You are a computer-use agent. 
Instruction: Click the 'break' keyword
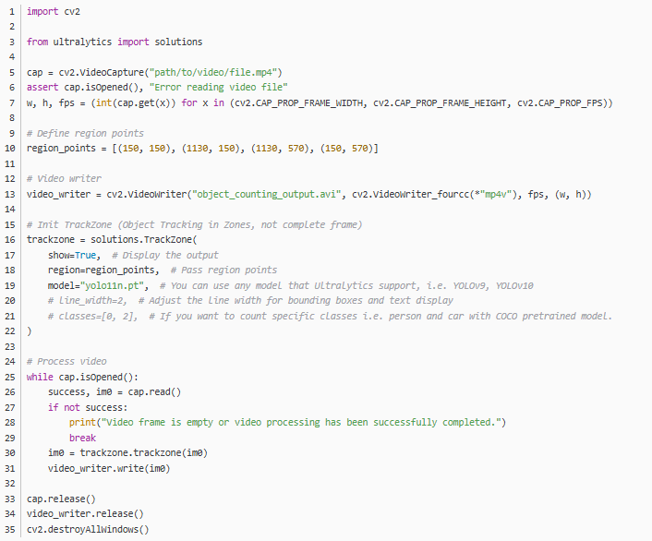click(82, 438)
